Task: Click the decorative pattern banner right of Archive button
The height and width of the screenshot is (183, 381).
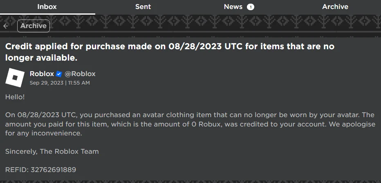Action: coord(213,25)
